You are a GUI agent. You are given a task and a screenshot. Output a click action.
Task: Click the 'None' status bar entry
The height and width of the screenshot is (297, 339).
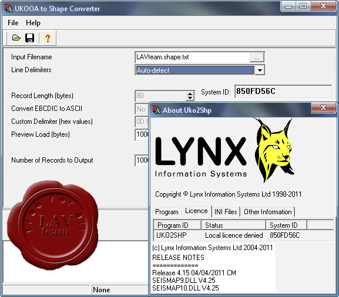pyautogui.click(x=102, y=289)
